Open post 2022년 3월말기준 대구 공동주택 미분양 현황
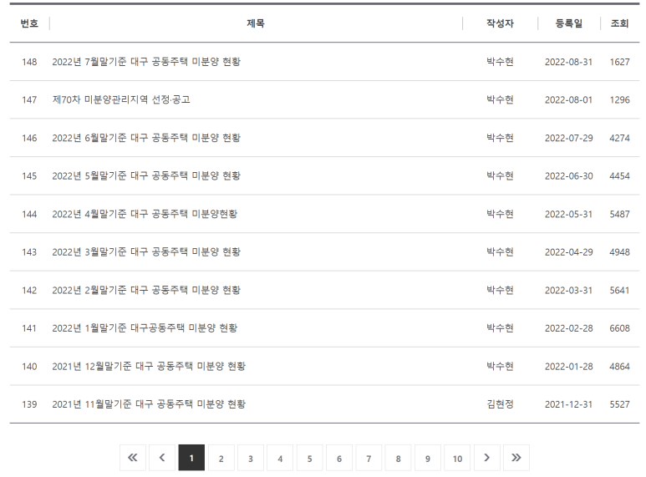Screen dimensions: 646x477 click(x=146, y=252)
